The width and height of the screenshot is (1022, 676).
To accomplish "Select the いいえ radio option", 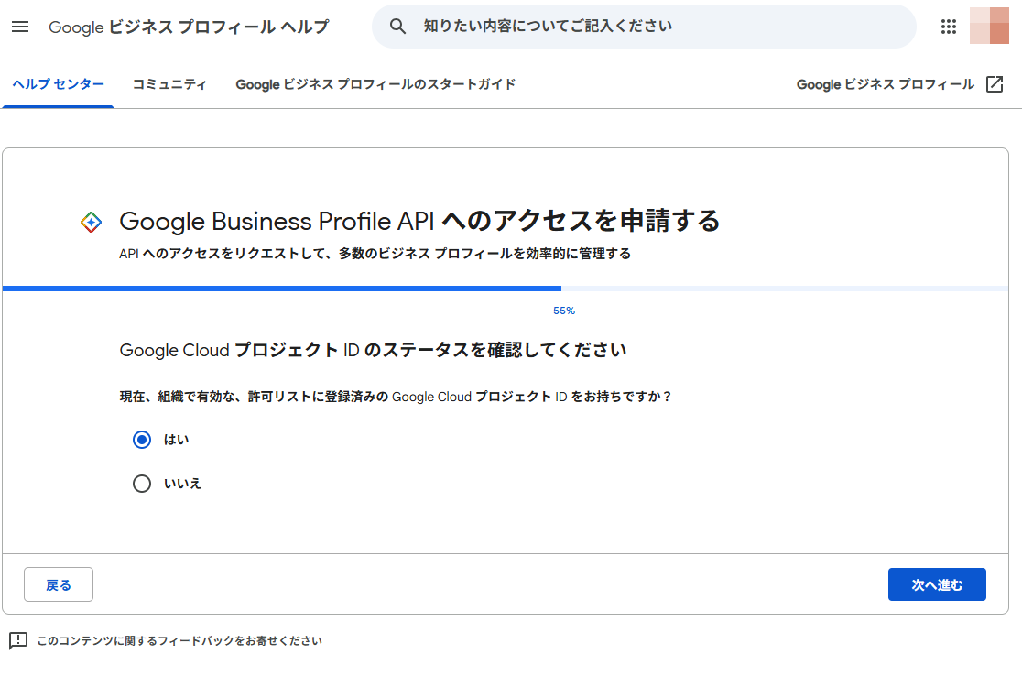I will pyautogui.click(x=141, y=484).
